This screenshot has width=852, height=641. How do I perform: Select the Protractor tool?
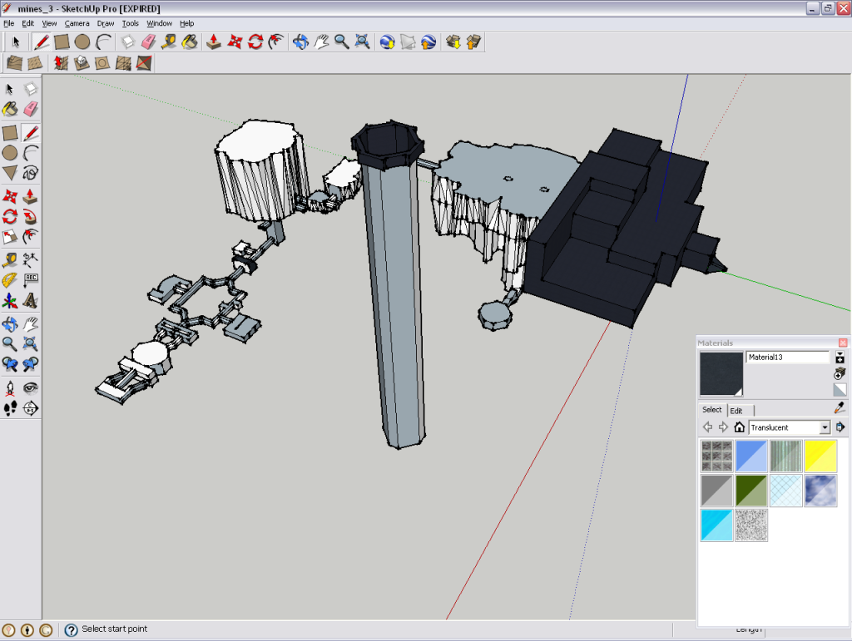tap(10, 280)
